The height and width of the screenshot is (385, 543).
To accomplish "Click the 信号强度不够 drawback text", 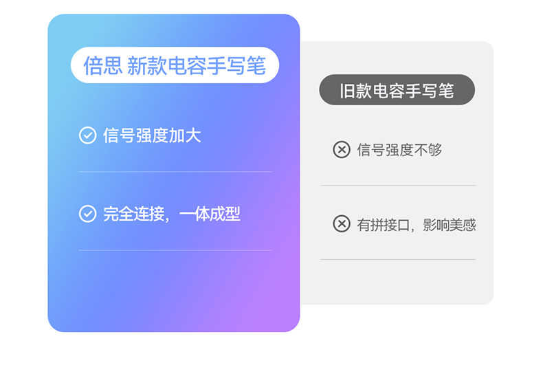I will click(x=399, y=150).
